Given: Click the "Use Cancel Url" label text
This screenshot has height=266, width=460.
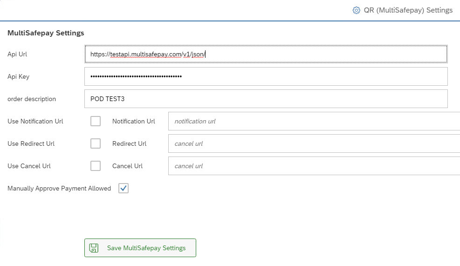Looking at the screenshot, I should coord(29,166).
